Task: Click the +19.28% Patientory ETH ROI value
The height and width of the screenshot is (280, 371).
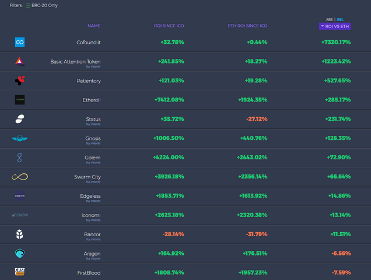Action: [256, 80]
